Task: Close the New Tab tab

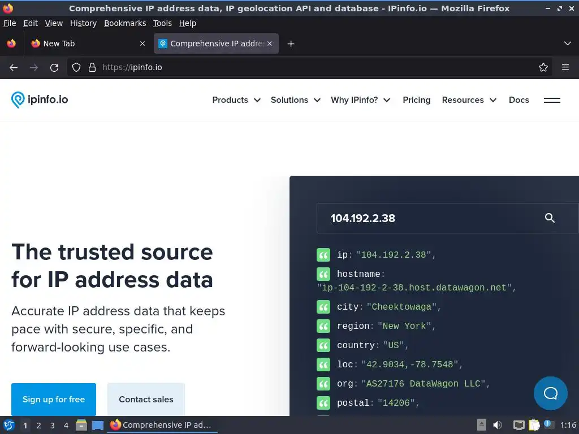Action: click(142, 44)
